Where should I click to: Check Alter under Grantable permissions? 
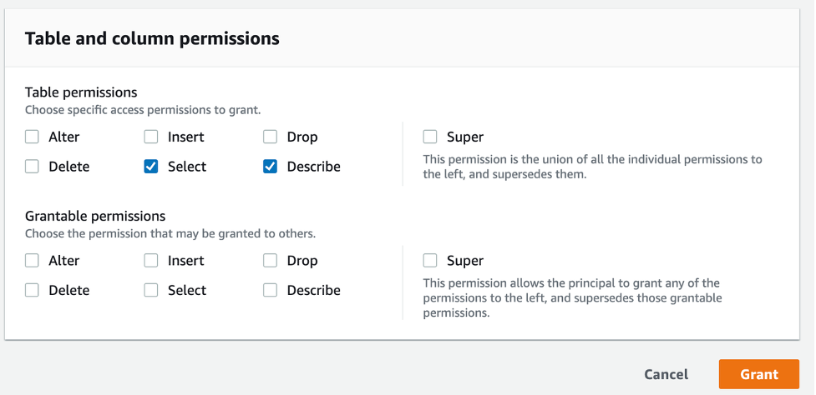[x=32, y=261]
